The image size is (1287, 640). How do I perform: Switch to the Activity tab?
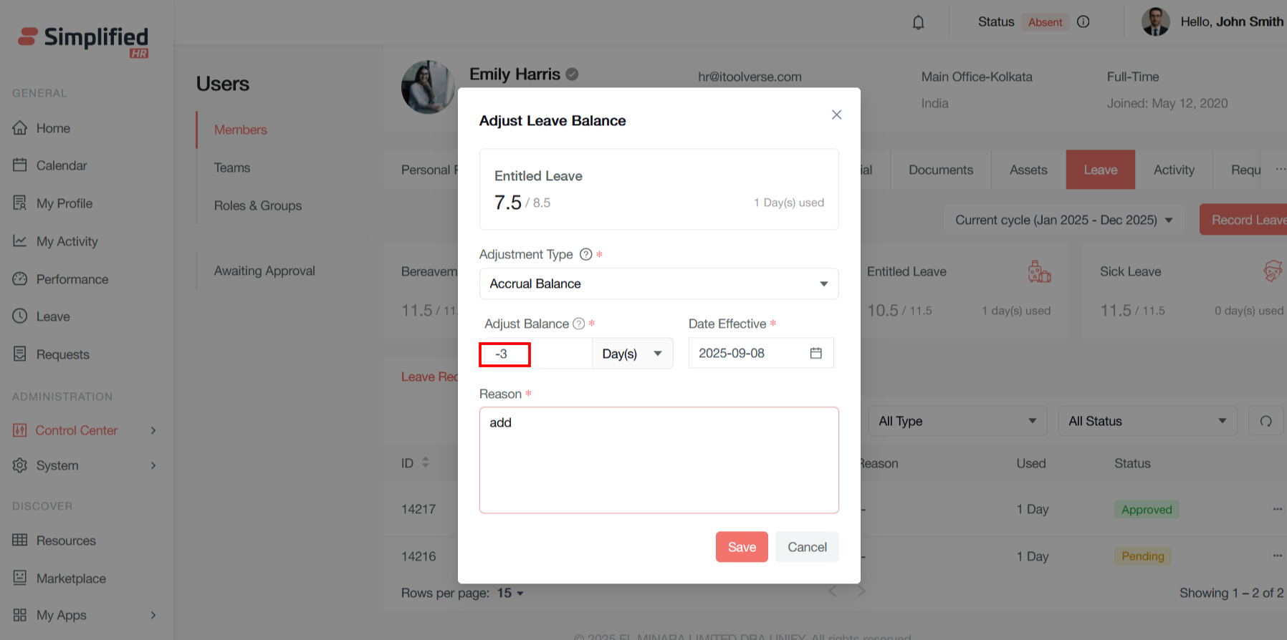(1173, 170)
